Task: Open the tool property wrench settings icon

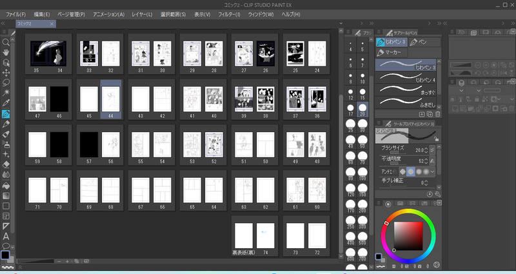Action: click(437, 194)
